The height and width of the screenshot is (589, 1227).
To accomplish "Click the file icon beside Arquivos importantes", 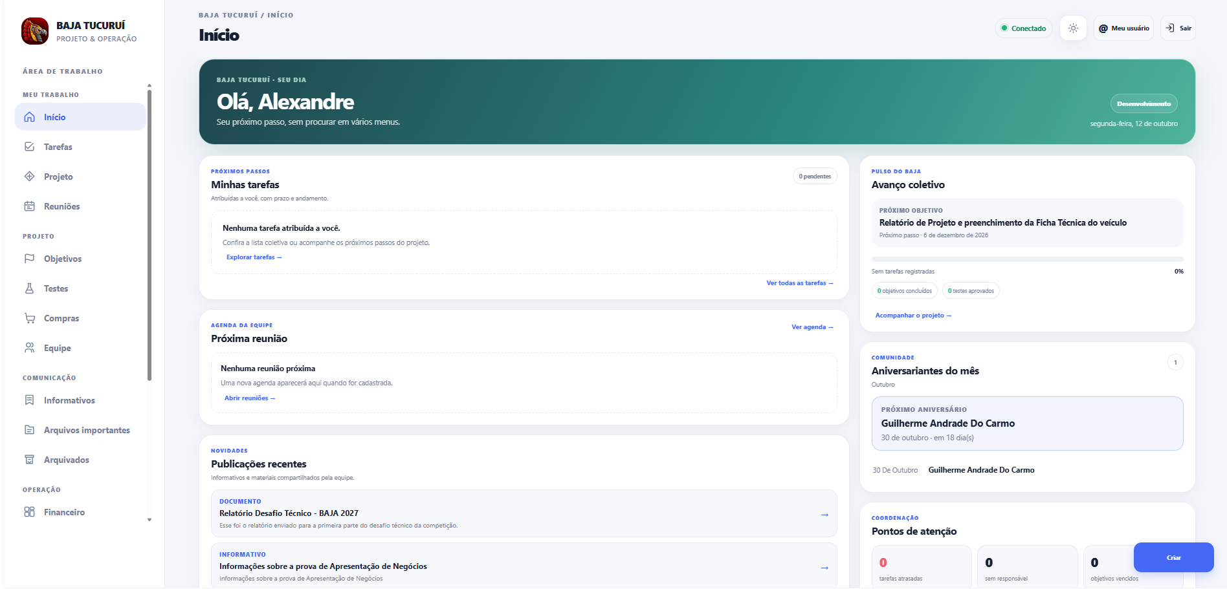I will [29, 430].
